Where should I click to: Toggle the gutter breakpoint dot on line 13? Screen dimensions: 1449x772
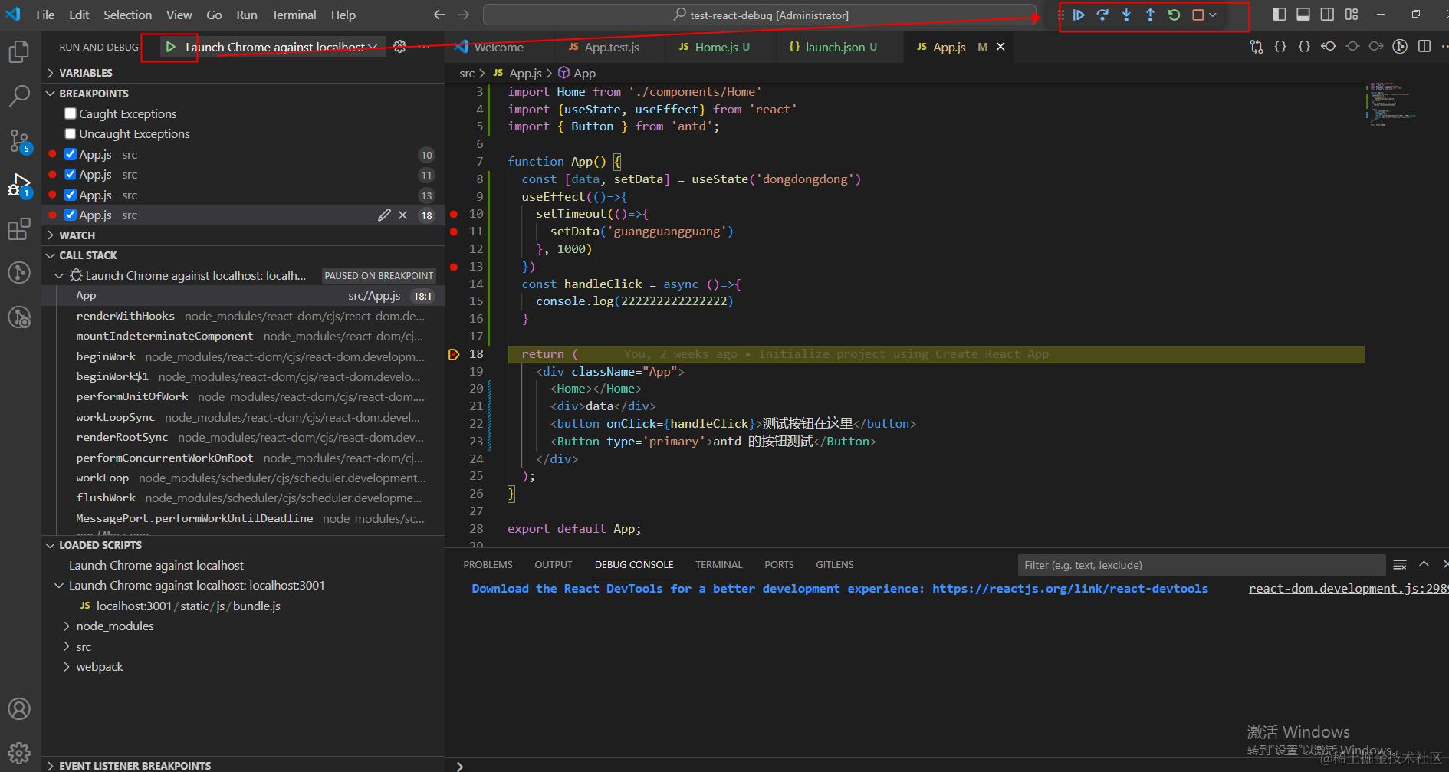(x=454, y=267)
